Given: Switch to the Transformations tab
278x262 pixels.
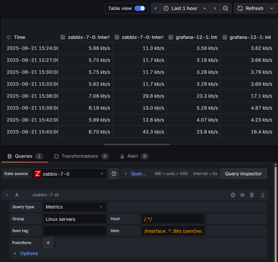Looking at the screenshot, I should pos(80,156).
